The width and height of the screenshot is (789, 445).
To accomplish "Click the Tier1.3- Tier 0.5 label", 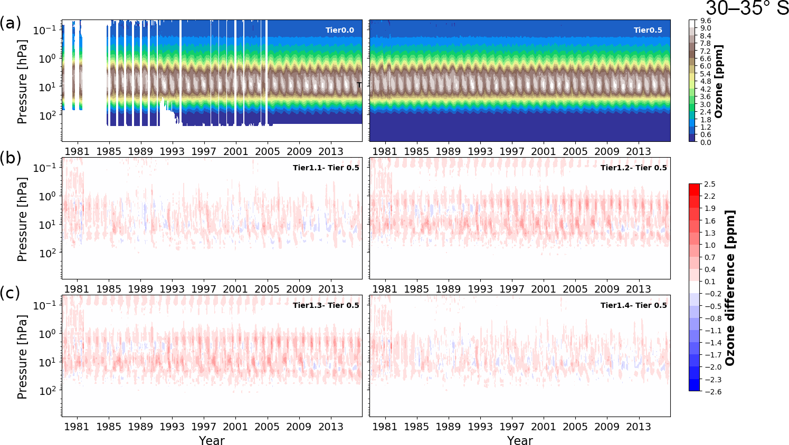I will [x=326, y=305].
